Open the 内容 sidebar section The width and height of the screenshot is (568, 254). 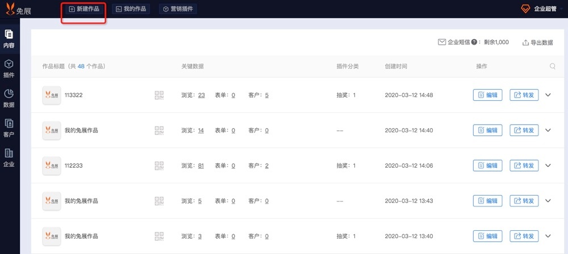point(9,39)
